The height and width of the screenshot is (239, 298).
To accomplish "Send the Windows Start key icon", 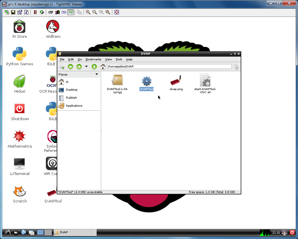I will click(57, 12).
